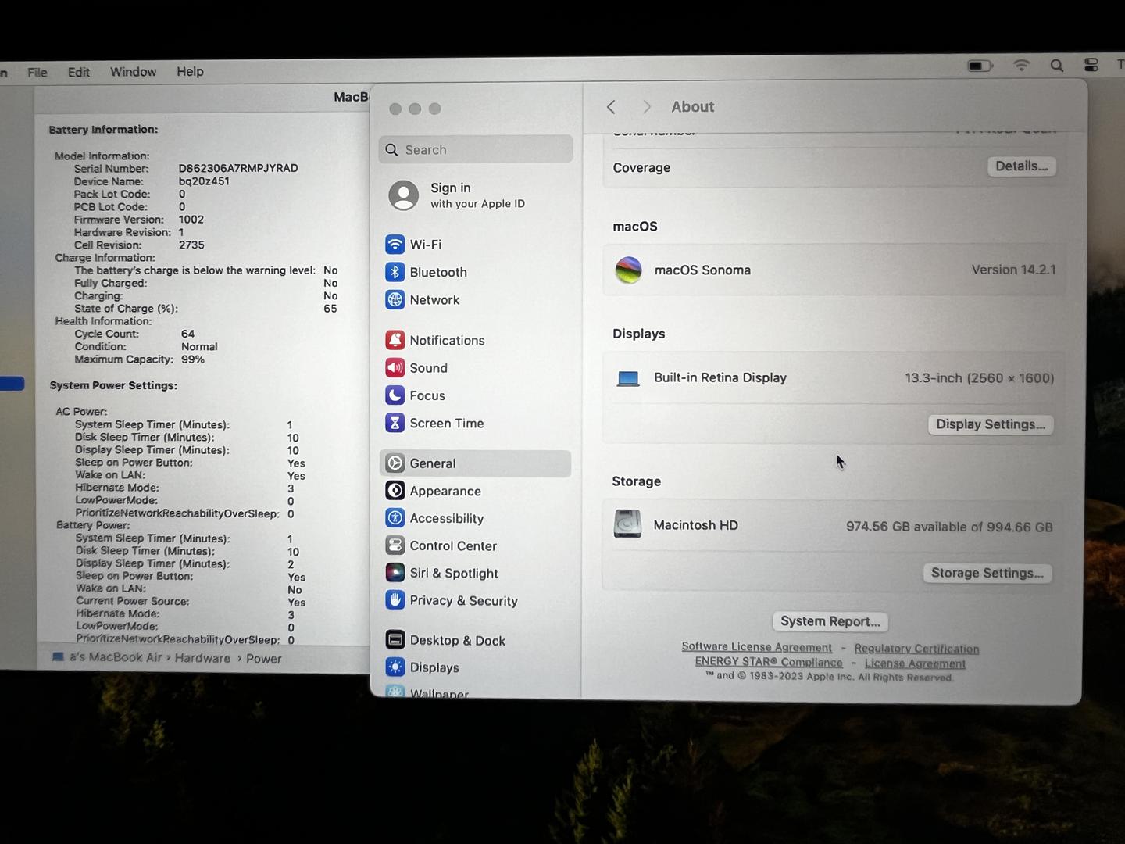
Task: Open Regulatory Certification link
Action: (916, 649)
